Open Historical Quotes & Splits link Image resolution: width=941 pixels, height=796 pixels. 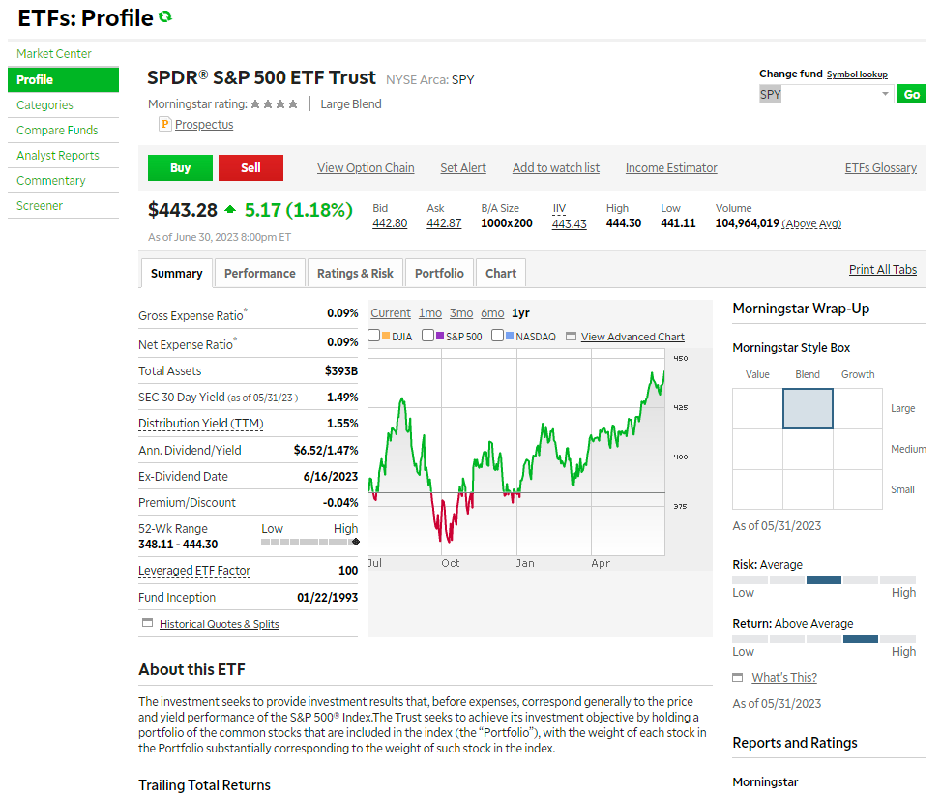(219, 624)
